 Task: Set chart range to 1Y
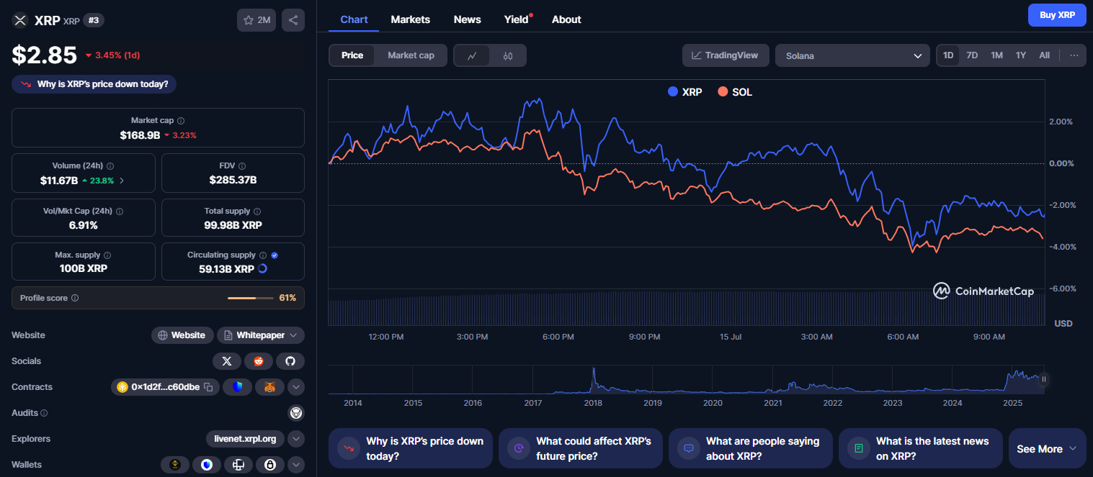click(x=1021, y=55)
